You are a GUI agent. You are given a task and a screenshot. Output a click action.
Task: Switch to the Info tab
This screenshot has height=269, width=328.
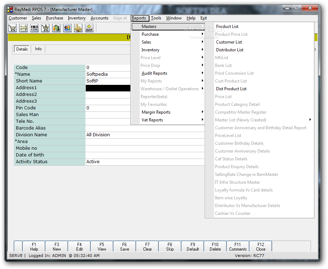click(38, 49)
